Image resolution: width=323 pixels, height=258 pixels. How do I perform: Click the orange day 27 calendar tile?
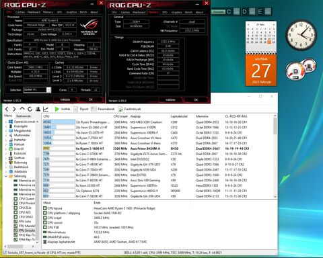pos(261,71)
